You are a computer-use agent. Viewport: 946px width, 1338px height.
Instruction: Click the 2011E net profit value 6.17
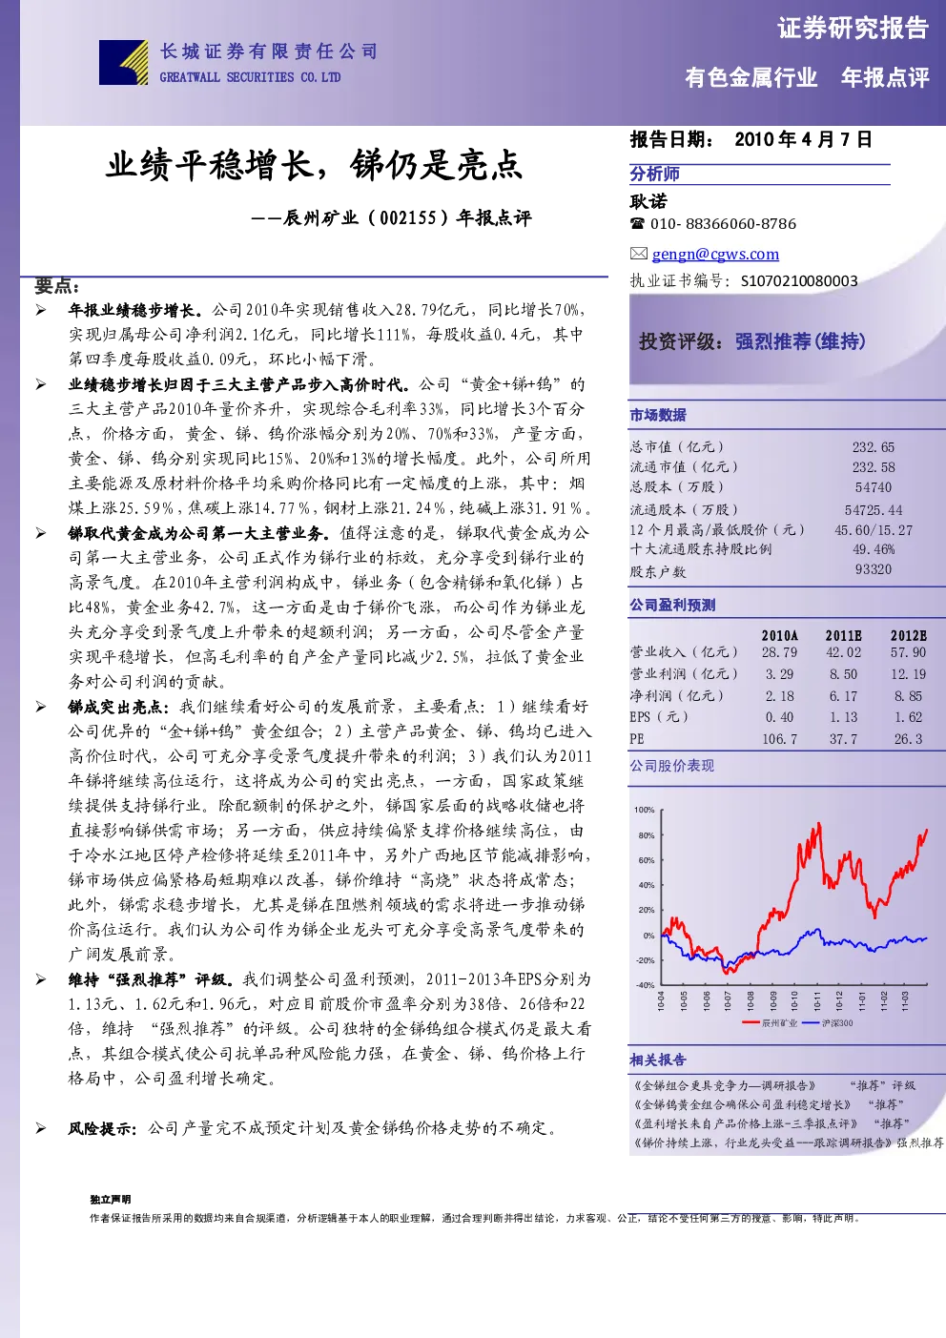(x=844, y=696)
